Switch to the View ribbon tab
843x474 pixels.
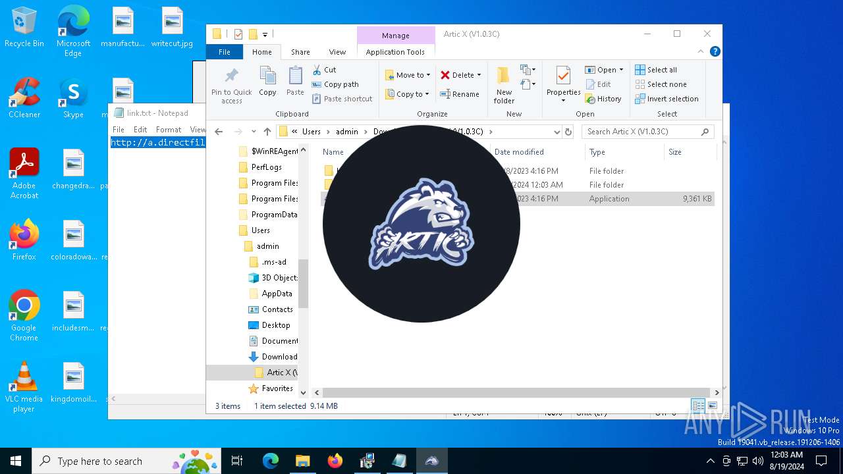tap(337, 52)
